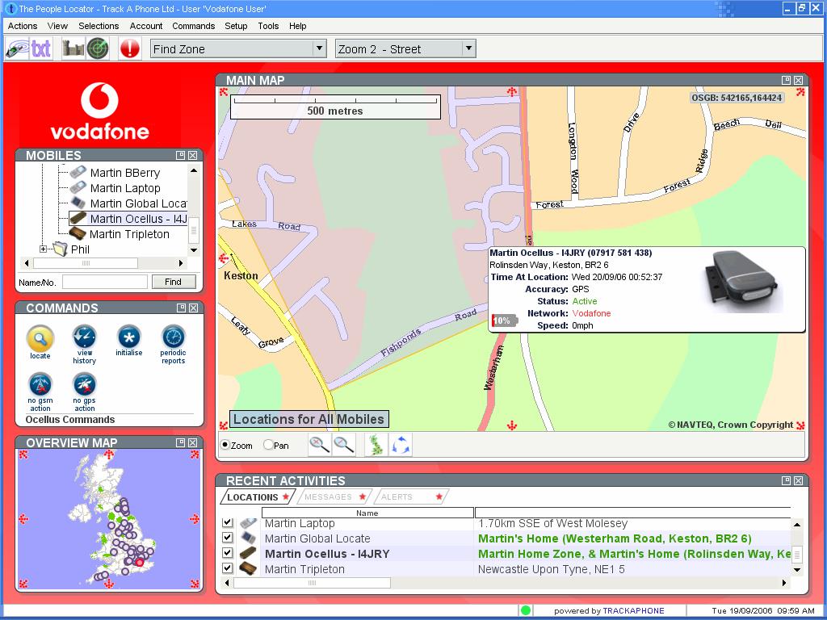
Task: Pan overview map west with left arrow
Action: click(x=23, y=519)
